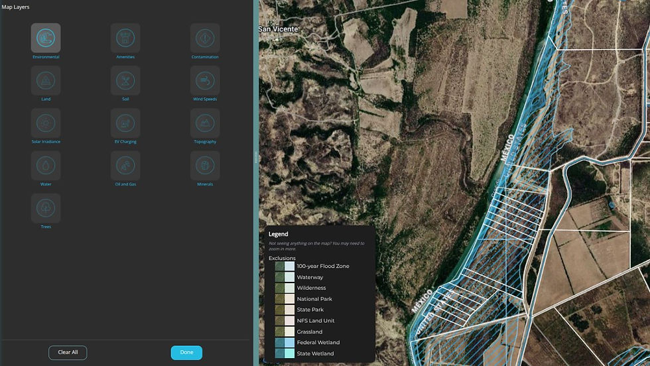Select the Amenities layer icon
This screenshot has height=366, width=650.
coord(125,38)
